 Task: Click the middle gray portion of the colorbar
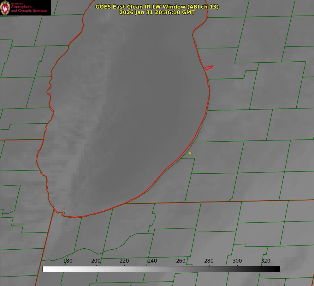[x=161, y=269]
